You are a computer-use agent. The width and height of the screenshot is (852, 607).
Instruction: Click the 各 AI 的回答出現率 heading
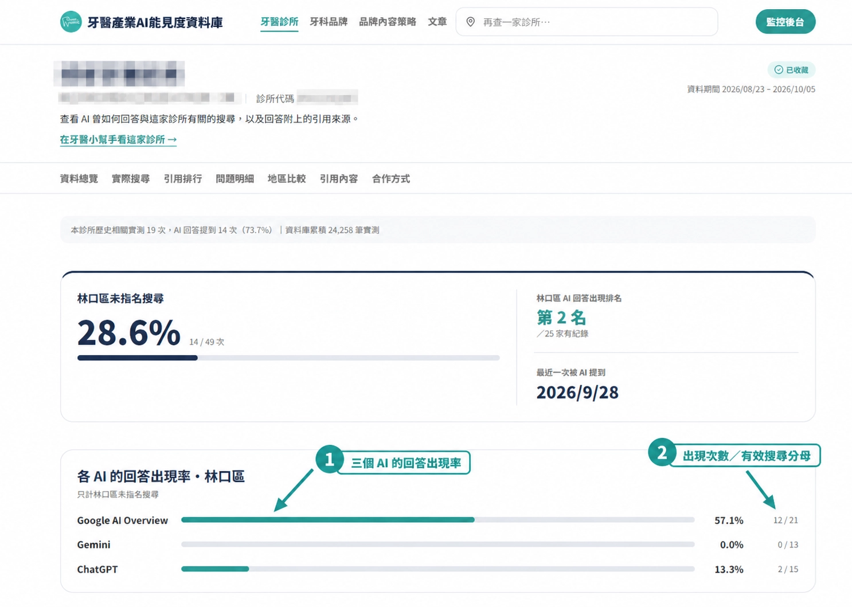point(161,476)
